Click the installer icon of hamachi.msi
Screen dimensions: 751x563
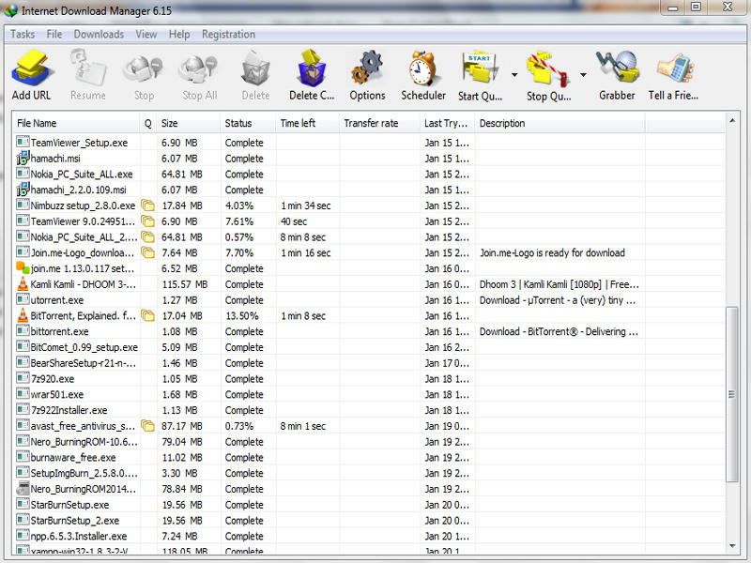[x=23, y=158]
